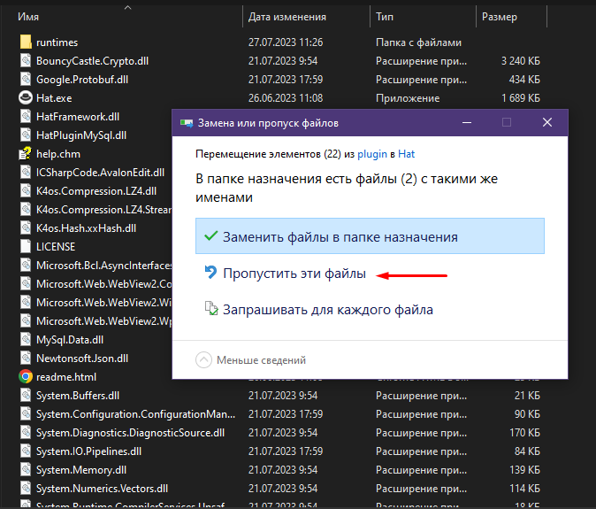This screenshot has height=509, width=596.
Task: Sort files by 'Имя' column header
Action: [27, 17]
